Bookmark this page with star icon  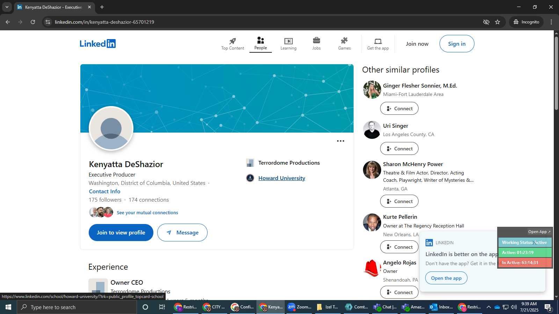click(498, 22)
